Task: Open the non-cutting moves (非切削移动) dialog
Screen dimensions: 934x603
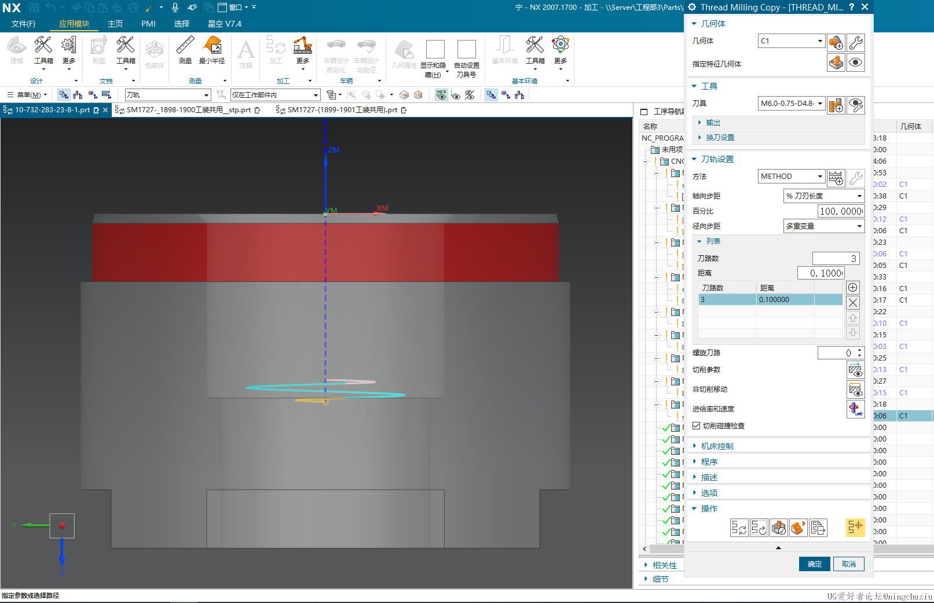Action: click(x=855, y=389)
